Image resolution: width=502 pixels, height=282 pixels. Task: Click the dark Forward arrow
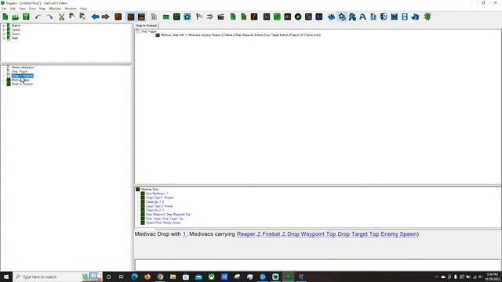click(105, 16)
